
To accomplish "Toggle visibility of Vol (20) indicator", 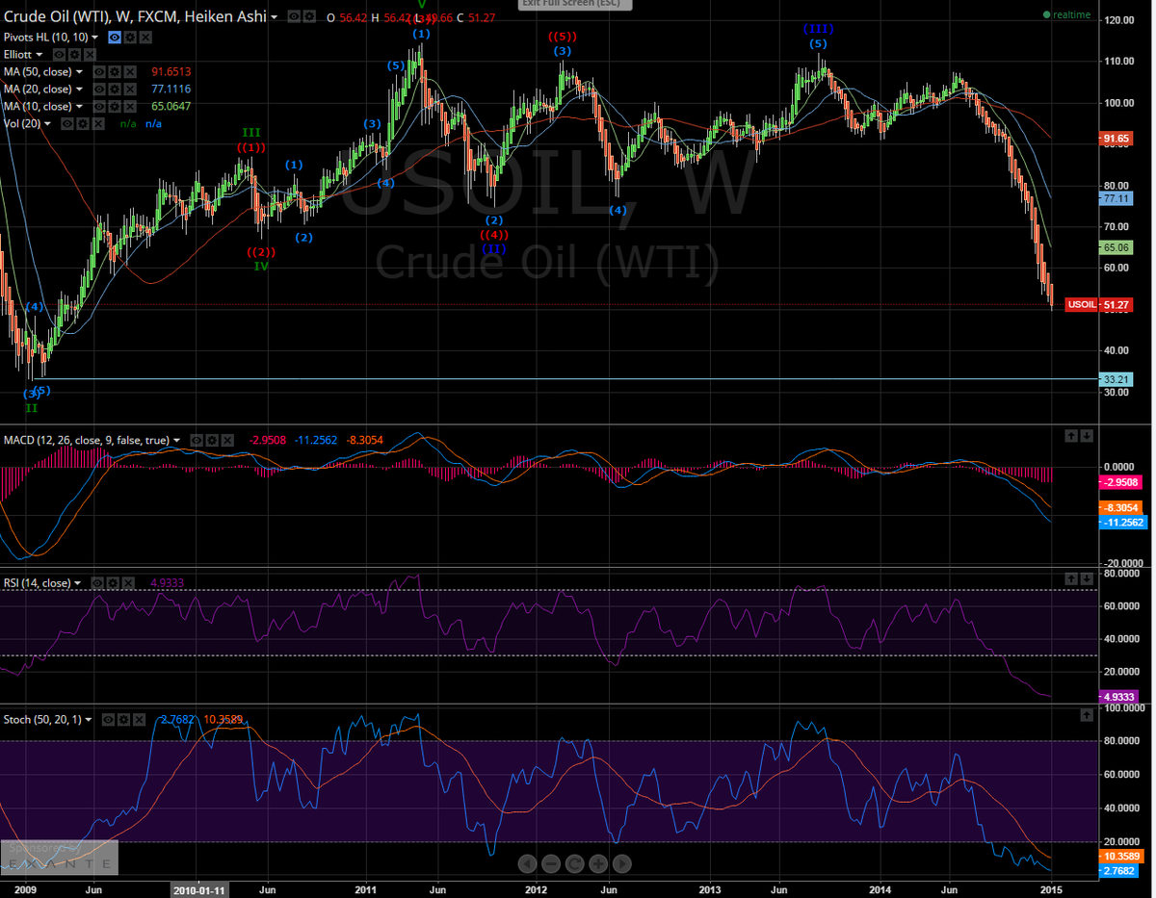I will pyautogui.click(x=67, y=123).
